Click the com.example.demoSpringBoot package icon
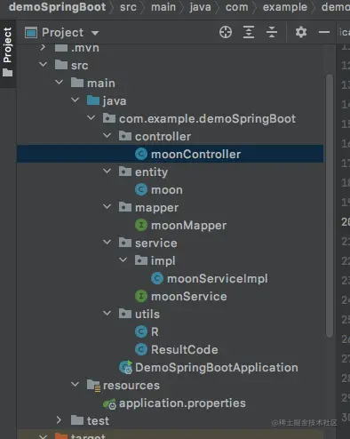The height and width of the screenshot is (439, 350). click(x=109, y=118)
